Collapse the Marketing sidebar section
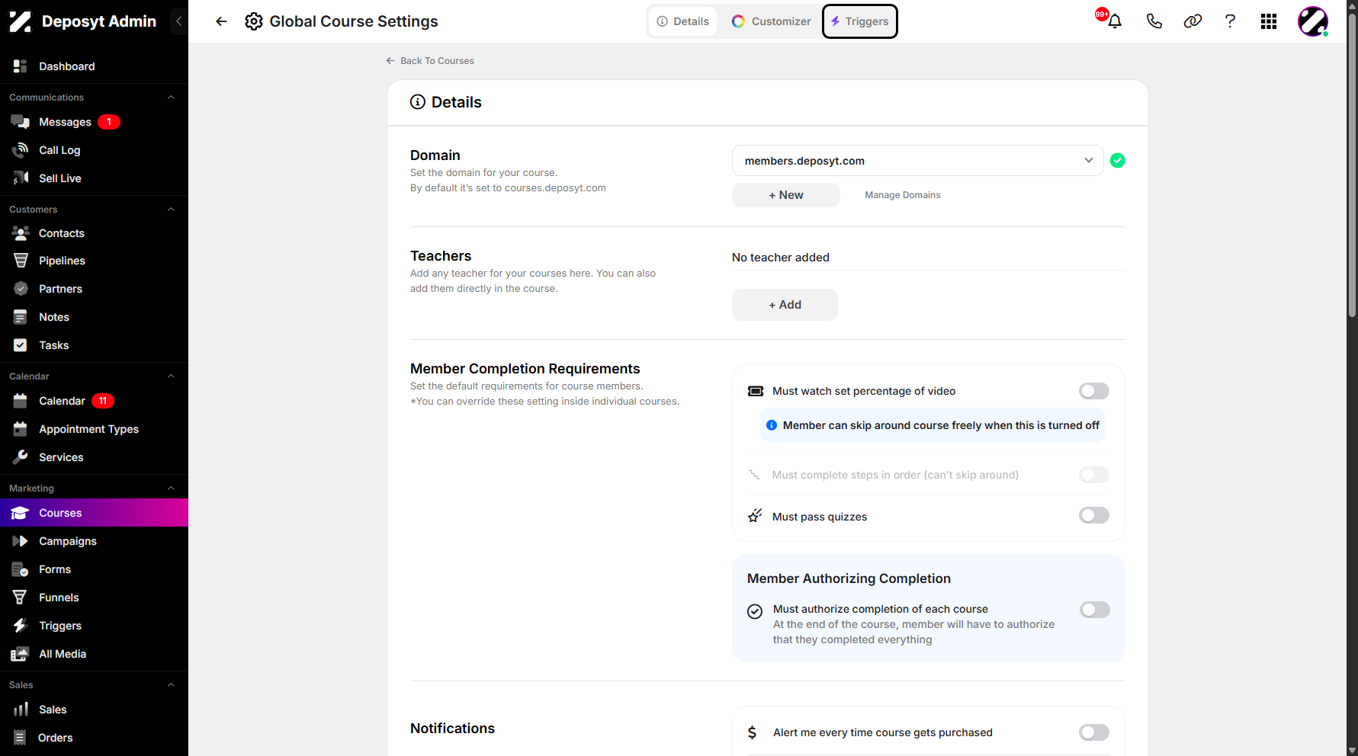The width and height of the screenshot is (1358, 756). pyautogui.click(x=171, y=489)
